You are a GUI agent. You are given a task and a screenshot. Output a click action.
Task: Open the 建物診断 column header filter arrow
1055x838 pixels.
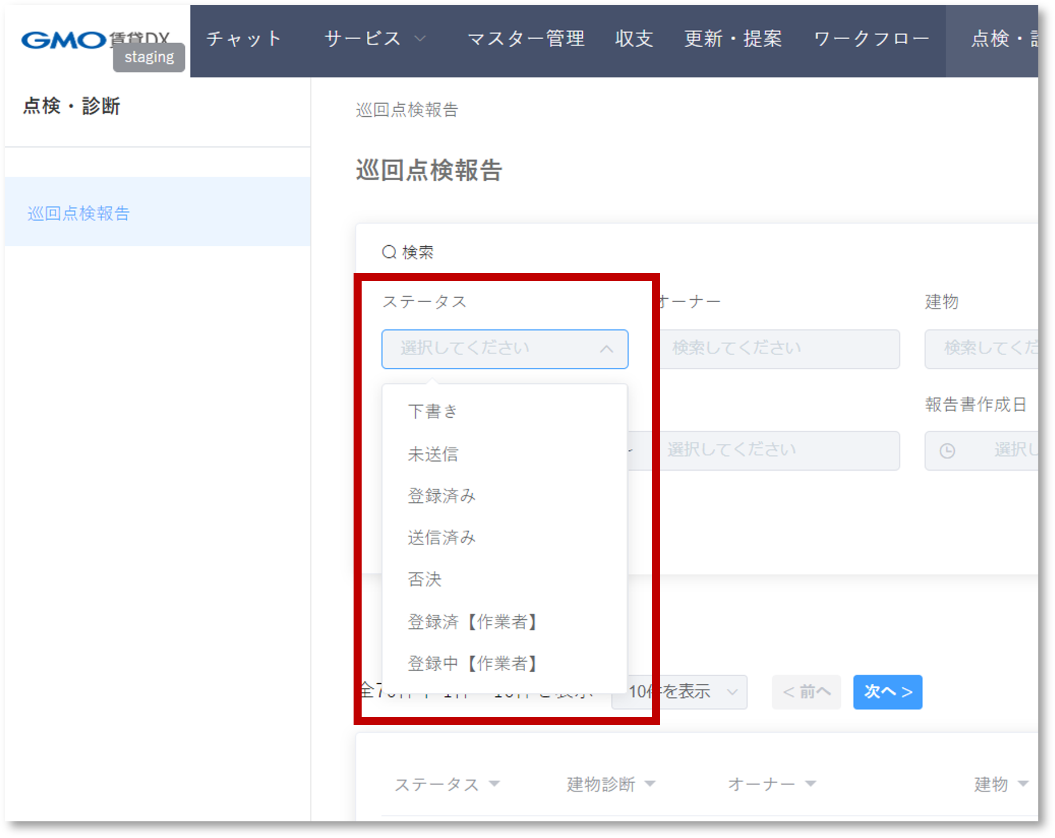tap(651, 783)
